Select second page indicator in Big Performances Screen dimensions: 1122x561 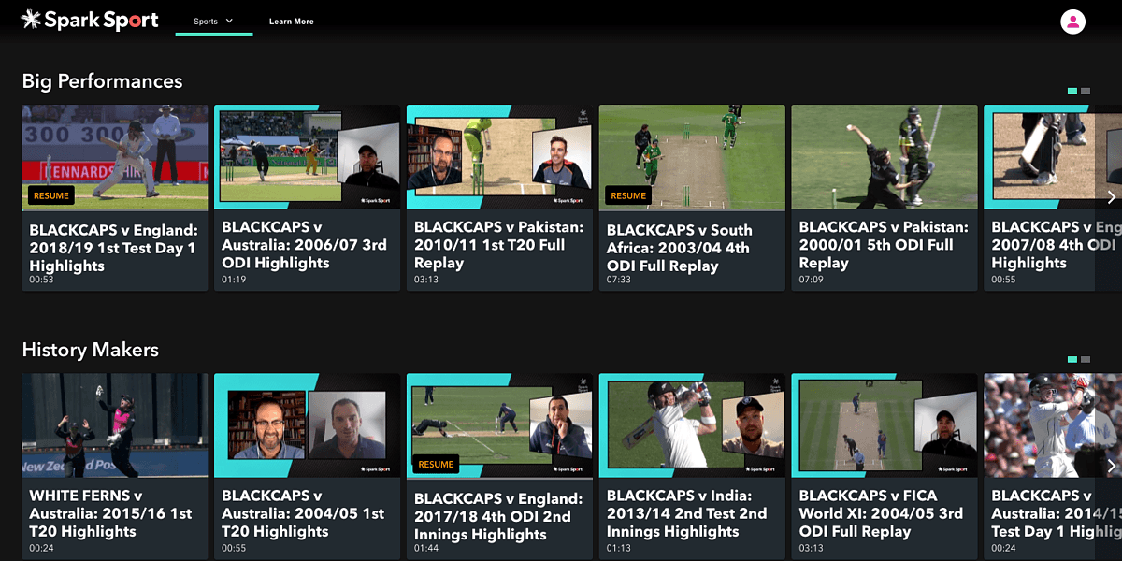click(1085, 91)
